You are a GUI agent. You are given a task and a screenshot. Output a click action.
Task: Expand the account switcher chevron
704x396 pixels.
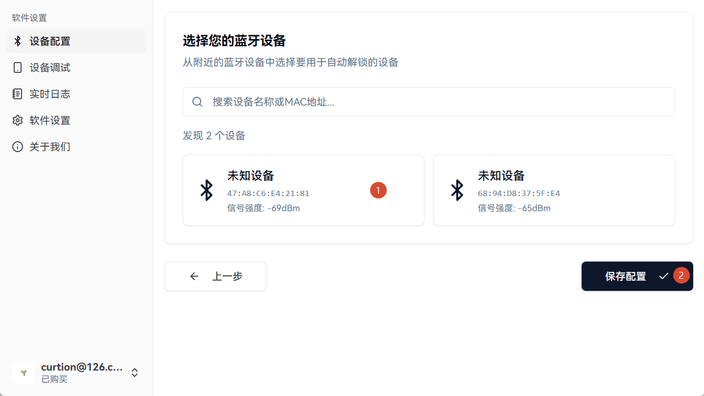pos(135,373)
